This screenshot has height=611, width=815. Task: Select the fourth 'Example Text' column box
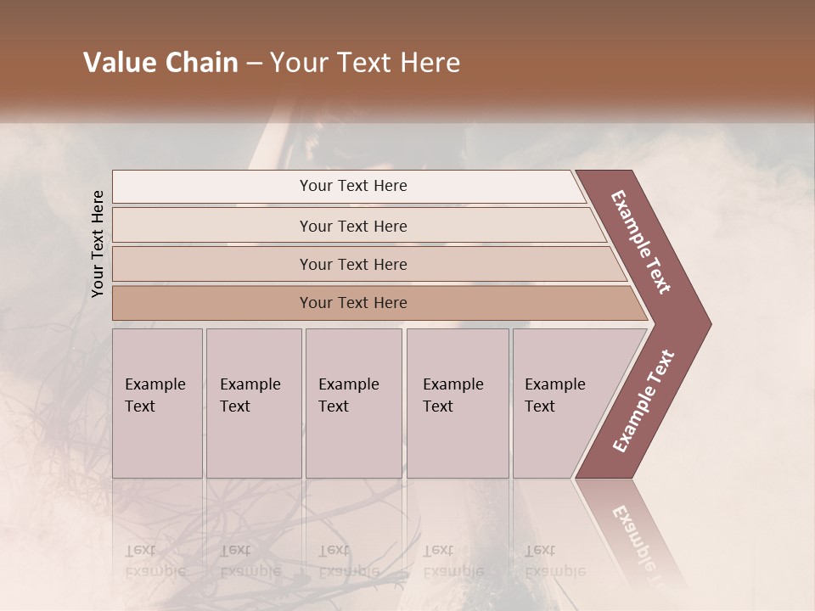point(458,403)
